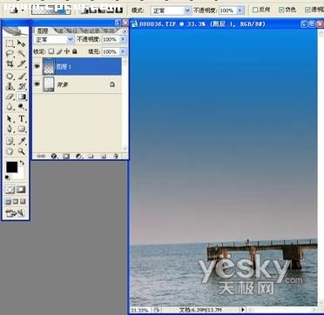Screen dimensions: 324x315
Task: Open the options bar 模式 dropdown
Action: coord(171,10)
